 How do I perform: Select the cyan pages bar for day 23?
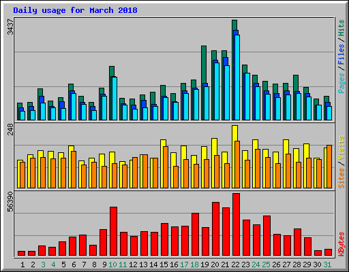pos(247,97)
